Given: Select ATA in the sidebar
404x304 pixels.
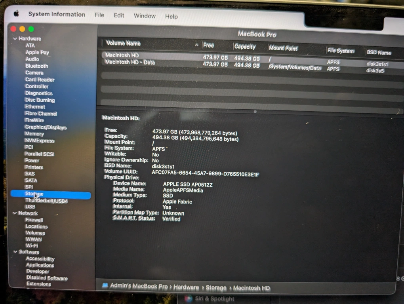Looking at the screenshot, I should click(x=30, y=46).
